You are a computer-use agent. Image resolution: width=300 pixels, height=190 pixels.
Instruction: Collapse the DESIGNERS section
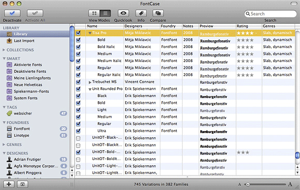[4, 153]
